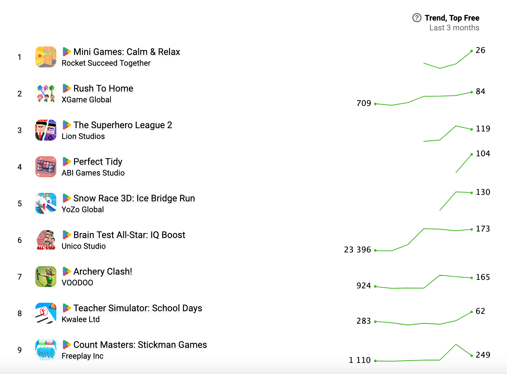This screenshot has height=374, width=507.
Task: Open the Lion Studios publisher page
Action: click(83, 136)
